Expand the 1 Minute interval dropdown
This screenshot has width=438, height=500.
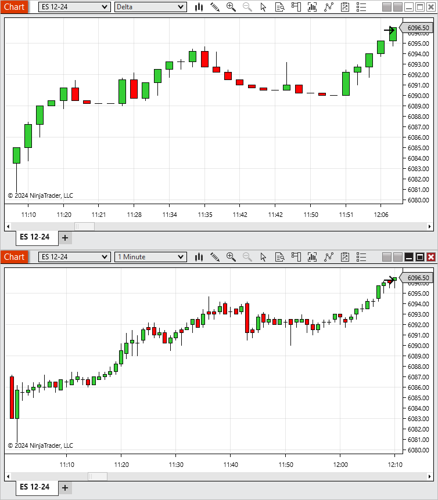pyautogui.click(x=150, y=257)
